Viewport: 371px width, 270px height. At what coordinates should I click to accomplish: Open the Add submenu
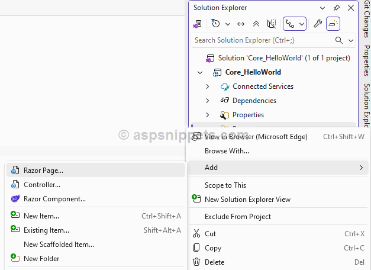pyautogui.click(x=278, y=168)
